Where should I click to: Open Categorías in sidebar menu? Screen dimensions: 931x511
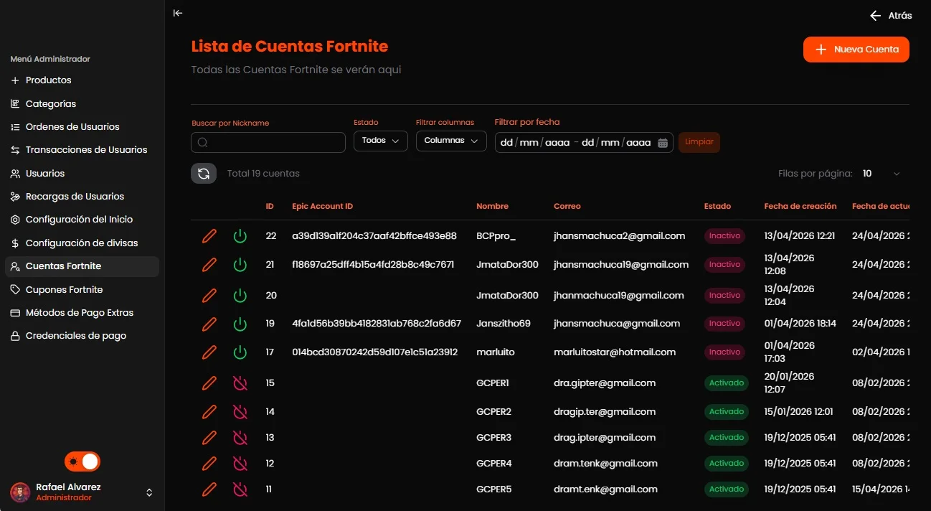[x=82, y=104]
